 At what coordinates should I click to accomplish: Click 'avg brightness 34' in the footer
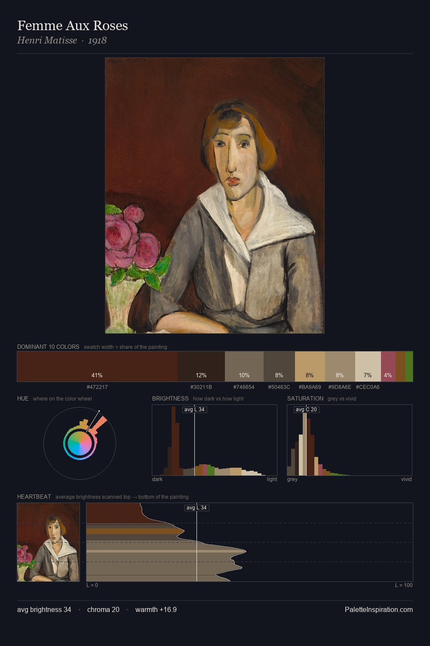pyautogui.click(x=44, y=609)
